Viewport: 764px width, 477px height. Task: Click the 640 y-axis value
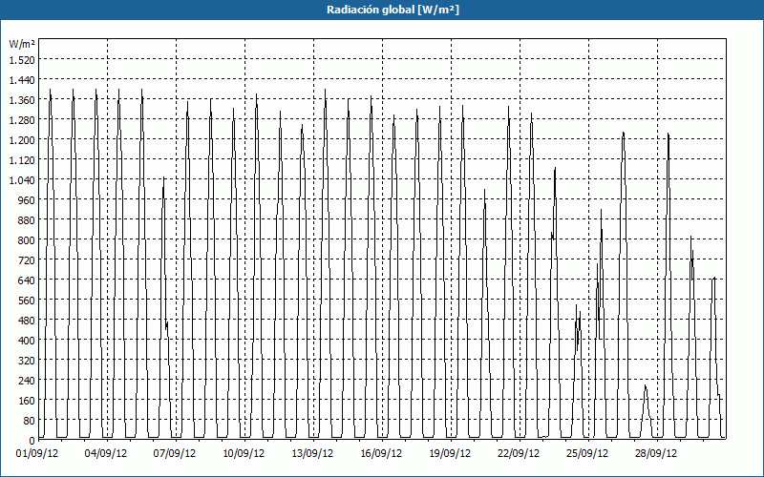(x=27, y=280)
